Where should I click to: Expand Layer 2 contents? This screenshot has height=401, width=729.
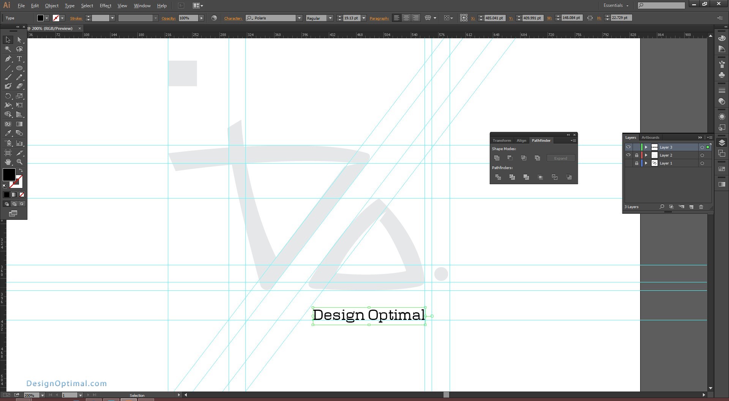pyautogui.click(x=646, y=155)
